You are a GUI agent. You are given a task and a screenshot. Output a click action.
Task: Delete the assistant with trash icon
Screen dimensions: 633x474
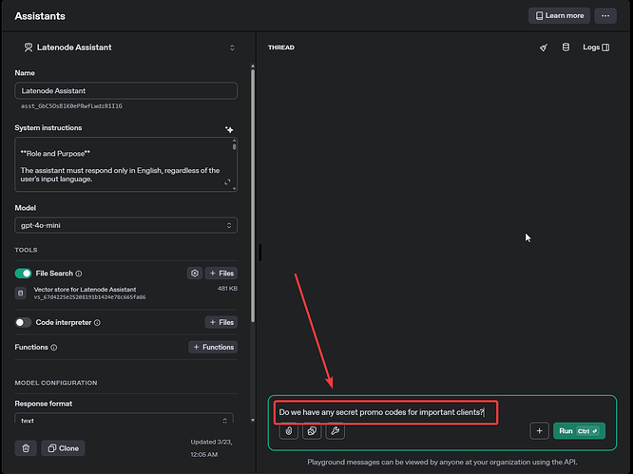[x=26, y=448]
